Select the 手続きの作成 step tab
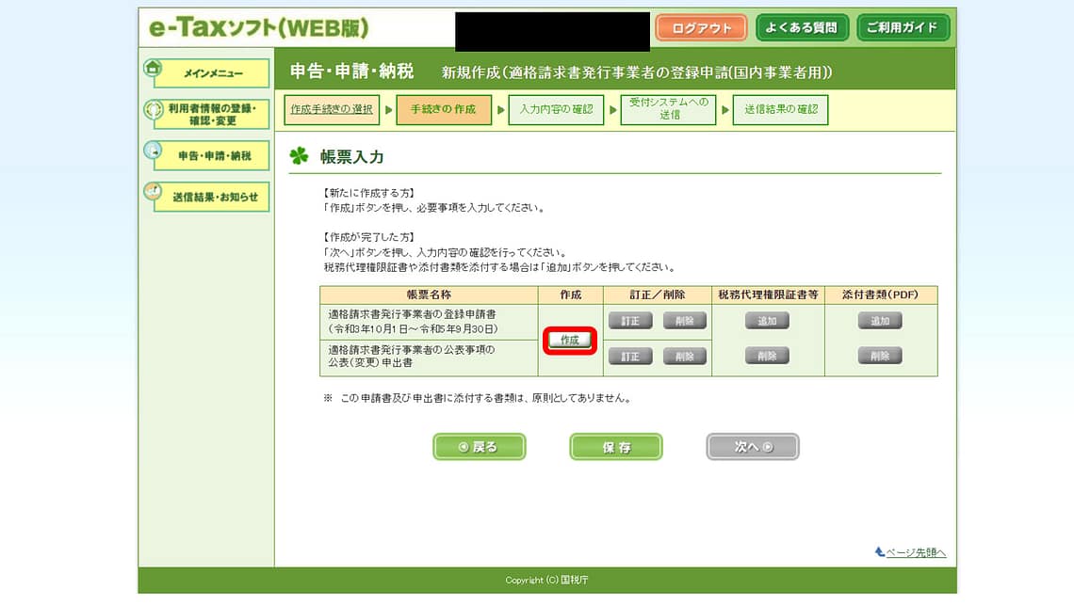The height and width of the screenshot is (605, 1074). click(443, 109)
